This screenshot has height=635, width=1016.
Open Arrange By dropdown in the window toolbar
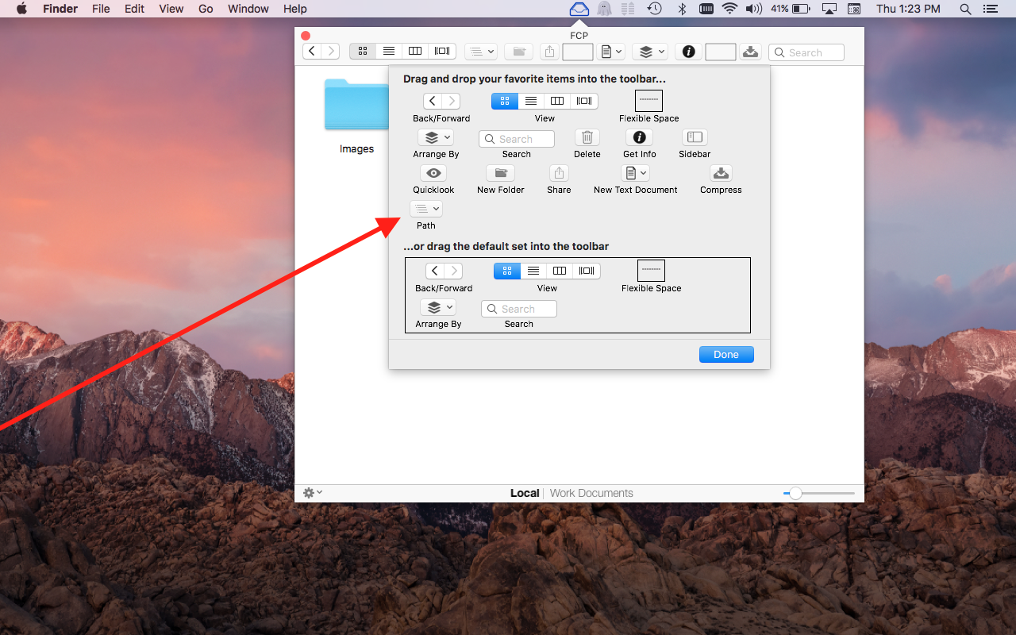(x=650, y=52)
